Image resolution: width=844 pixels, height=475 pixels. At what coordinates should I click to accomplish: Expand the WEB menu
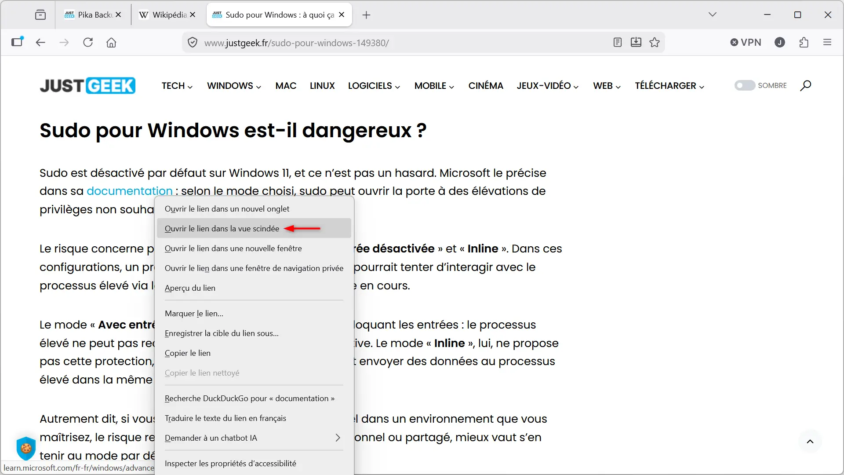607,86
